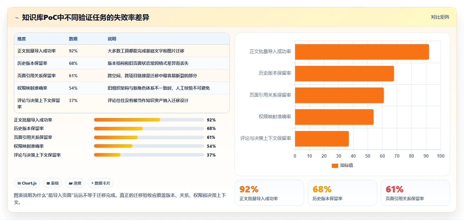Click the card title 知识库PoC中不同验证任务的失败率差异
The height and width of the screenshot is (220, 464).
click(x=85, y=17)
